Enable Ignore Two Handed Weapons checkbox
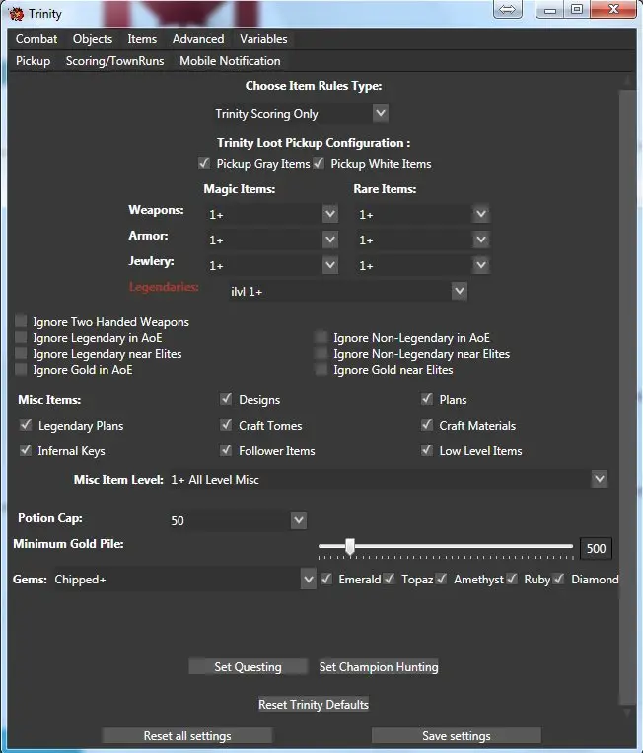Image resolution: width=643 pixels, height=753 pixels. point(22,322)
